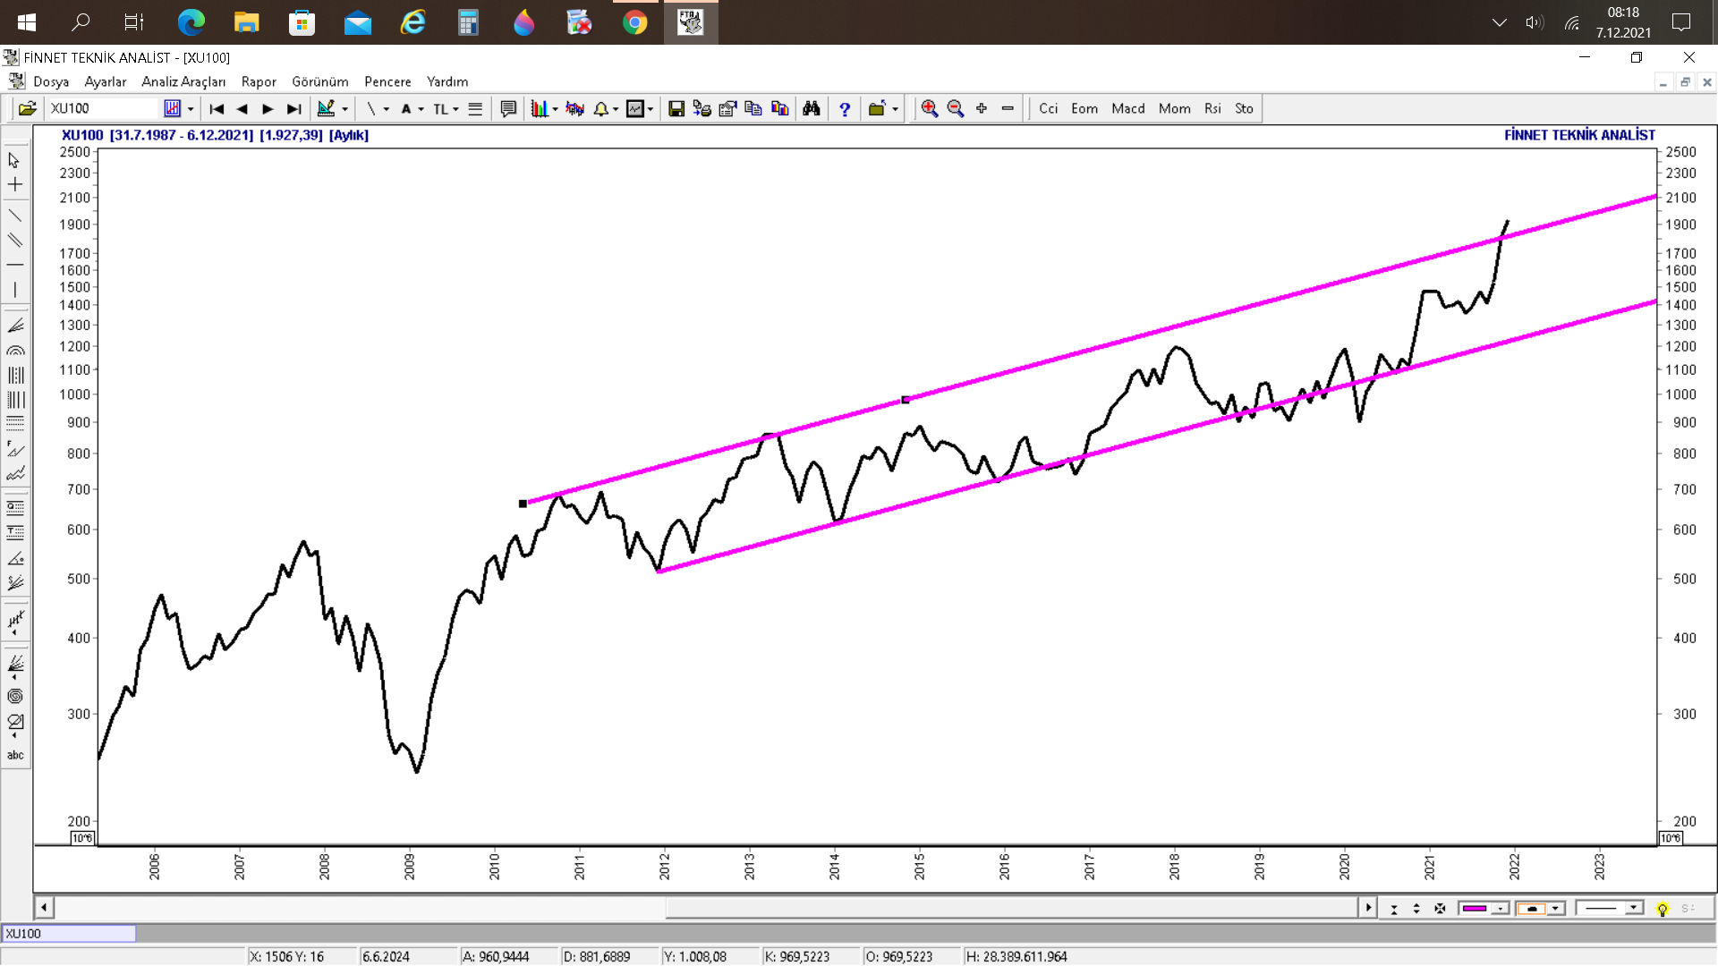Expand the magenta line color dropdown

pyautogui.click(x=1501, y=909)
